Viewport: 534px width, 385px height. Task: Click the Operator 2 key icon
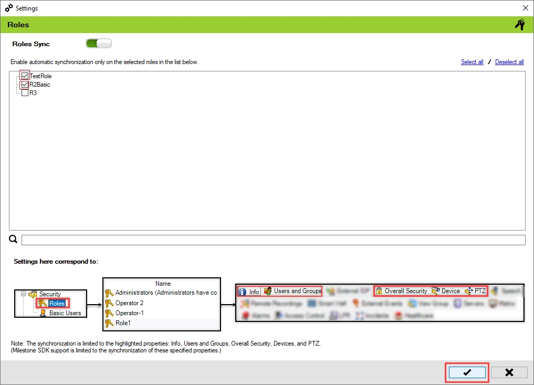coord(109,303)
